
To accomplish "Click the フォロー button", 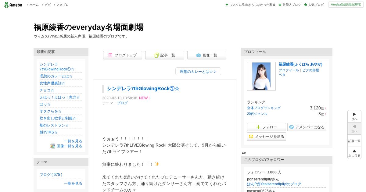I will pyautogui.click(x=267, y=127).
